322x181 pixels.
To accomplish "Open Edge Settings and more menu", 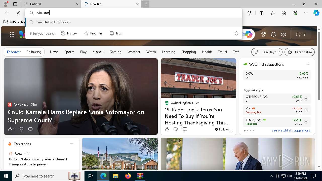I will tap(306, 13).
